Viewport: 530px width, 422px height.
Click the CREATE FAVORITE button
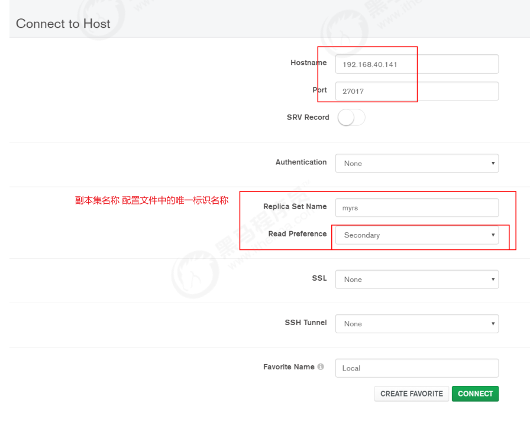pos(411,394)
